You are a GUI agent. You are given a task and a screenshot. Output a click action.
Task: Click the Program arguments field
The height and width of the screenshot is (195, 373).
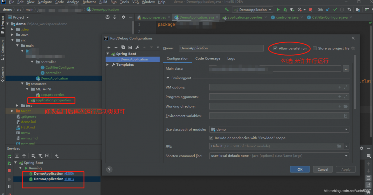tap(279, 97)
